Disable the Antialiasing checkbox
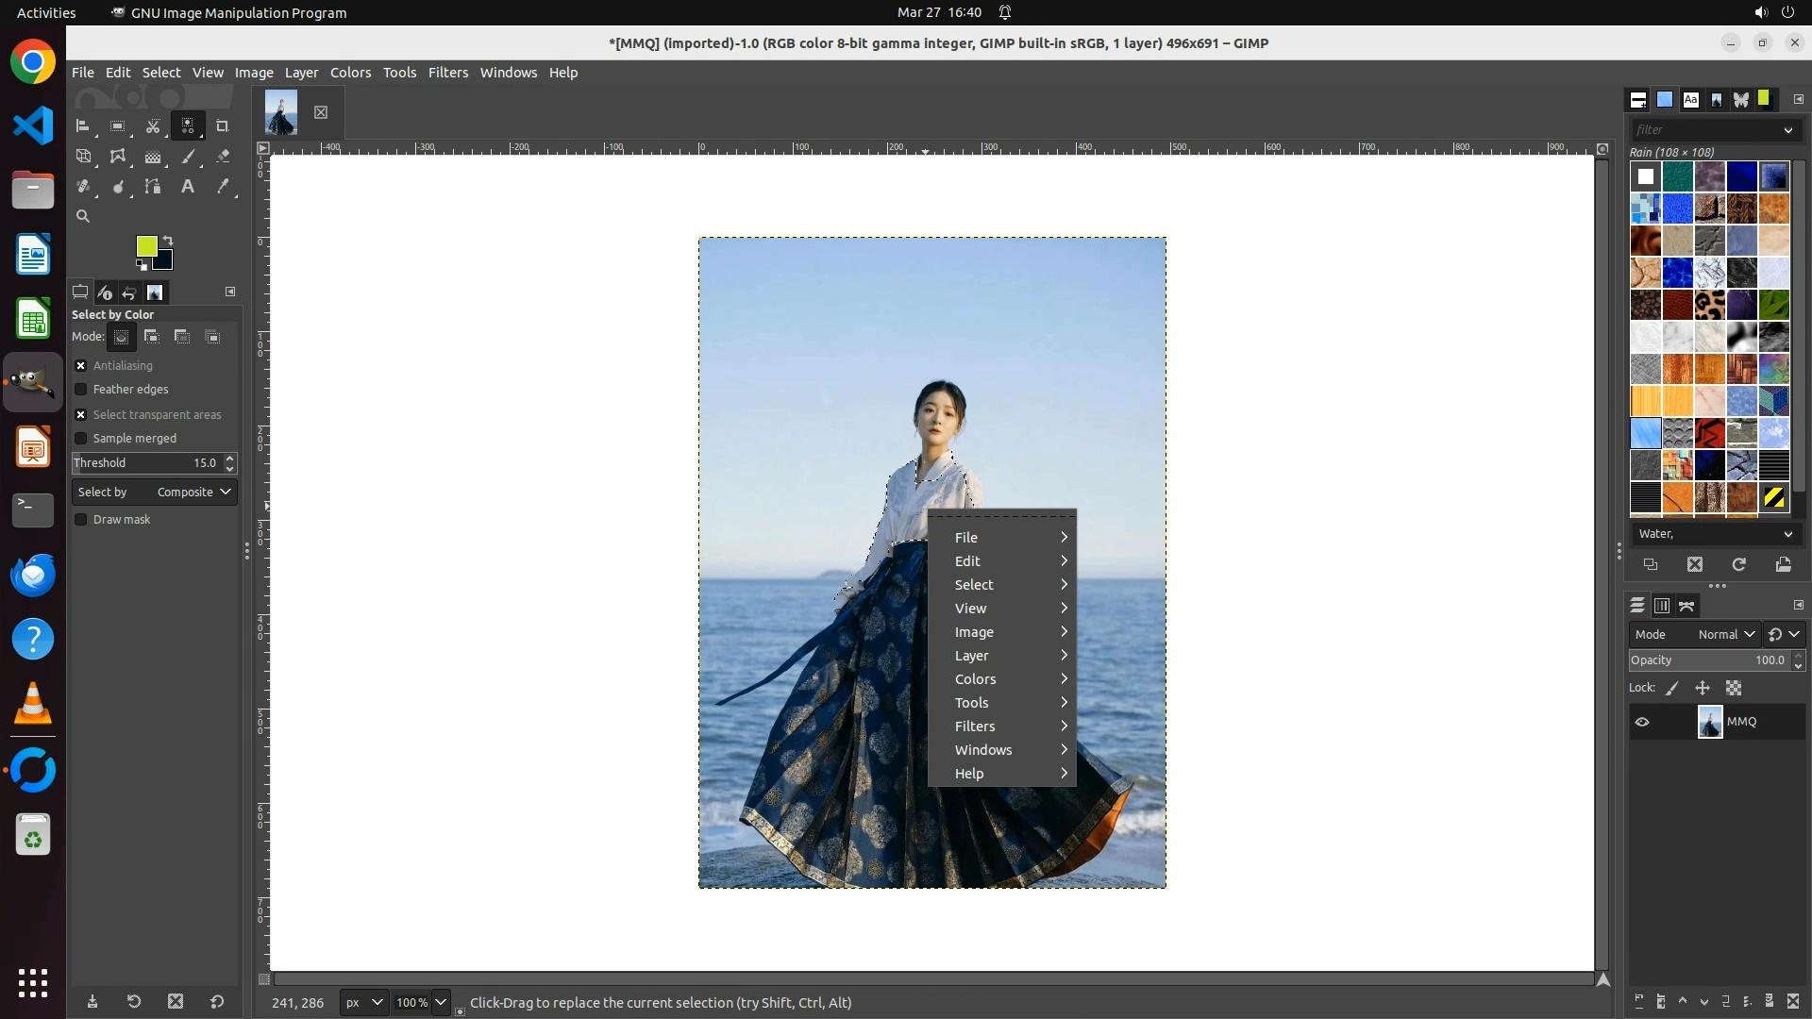This screenshot has width=1812, height=1019. pyautogui.click(x=81, y=366)
